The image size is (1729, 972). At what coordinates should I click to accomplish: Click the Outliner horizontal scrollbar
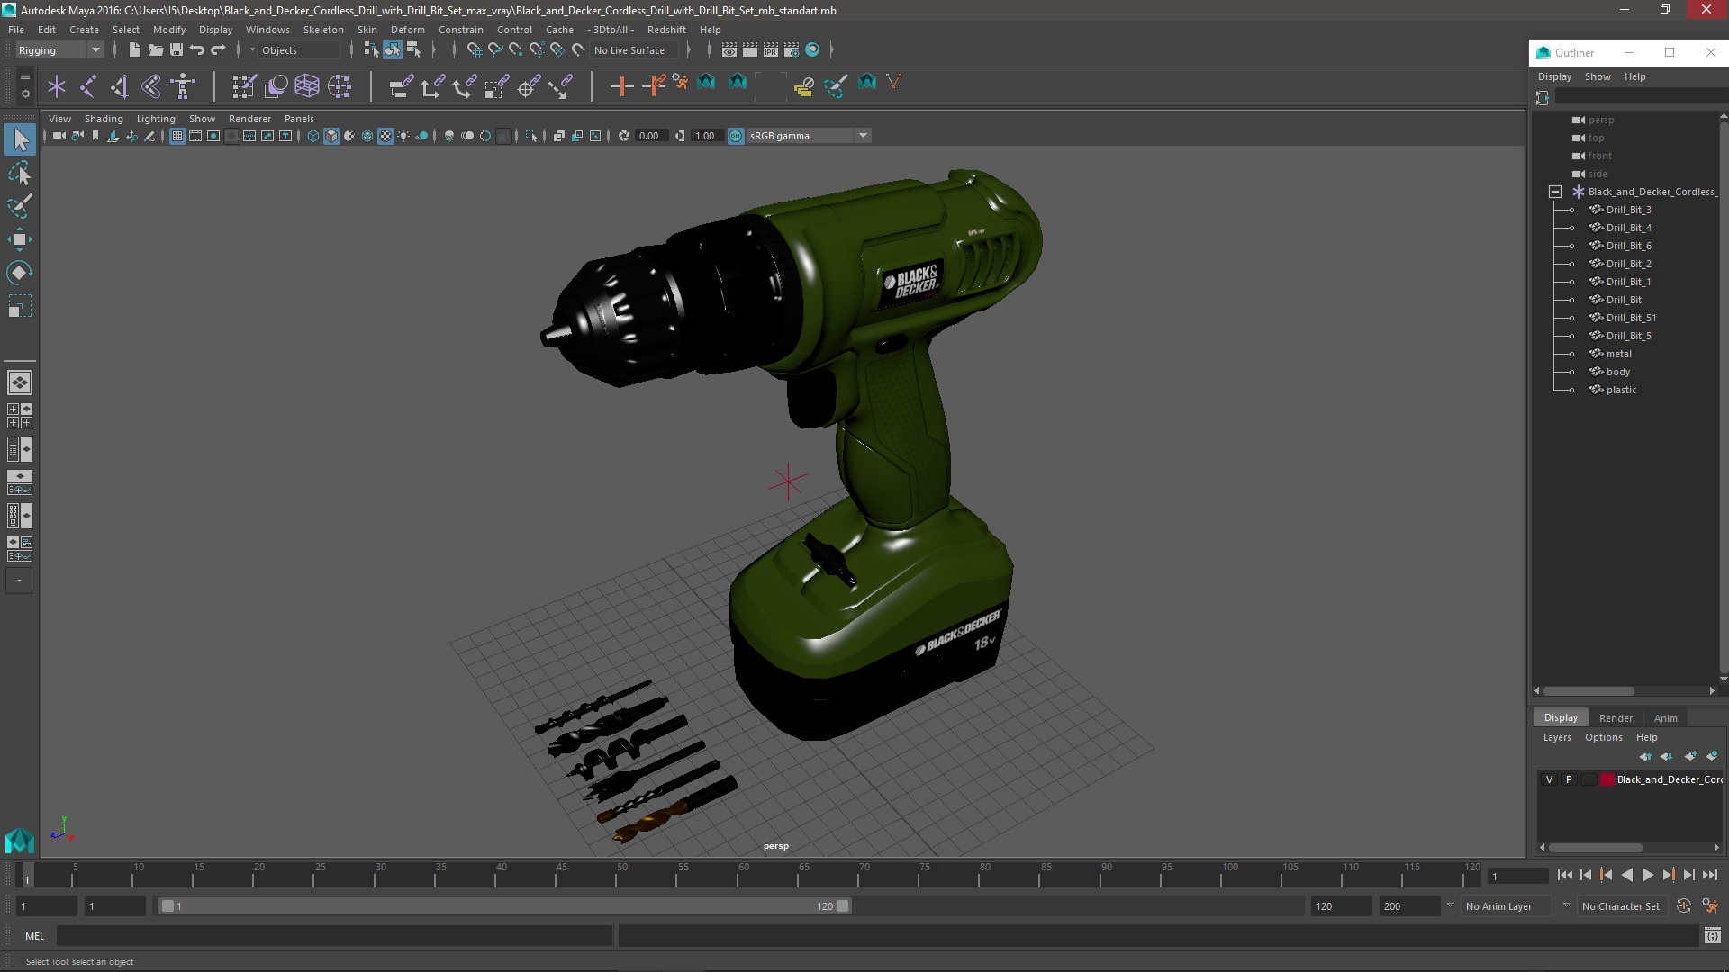[x=1589, y=691]
